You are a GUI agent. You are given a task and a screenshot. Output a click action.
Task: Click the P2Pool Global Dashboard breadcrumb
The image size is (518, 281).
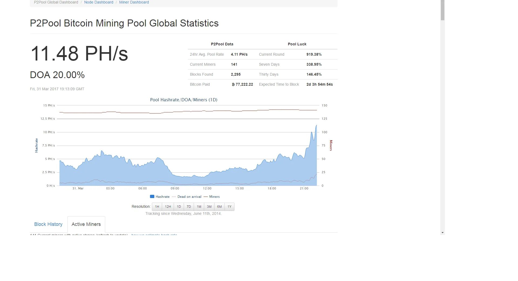56,2
